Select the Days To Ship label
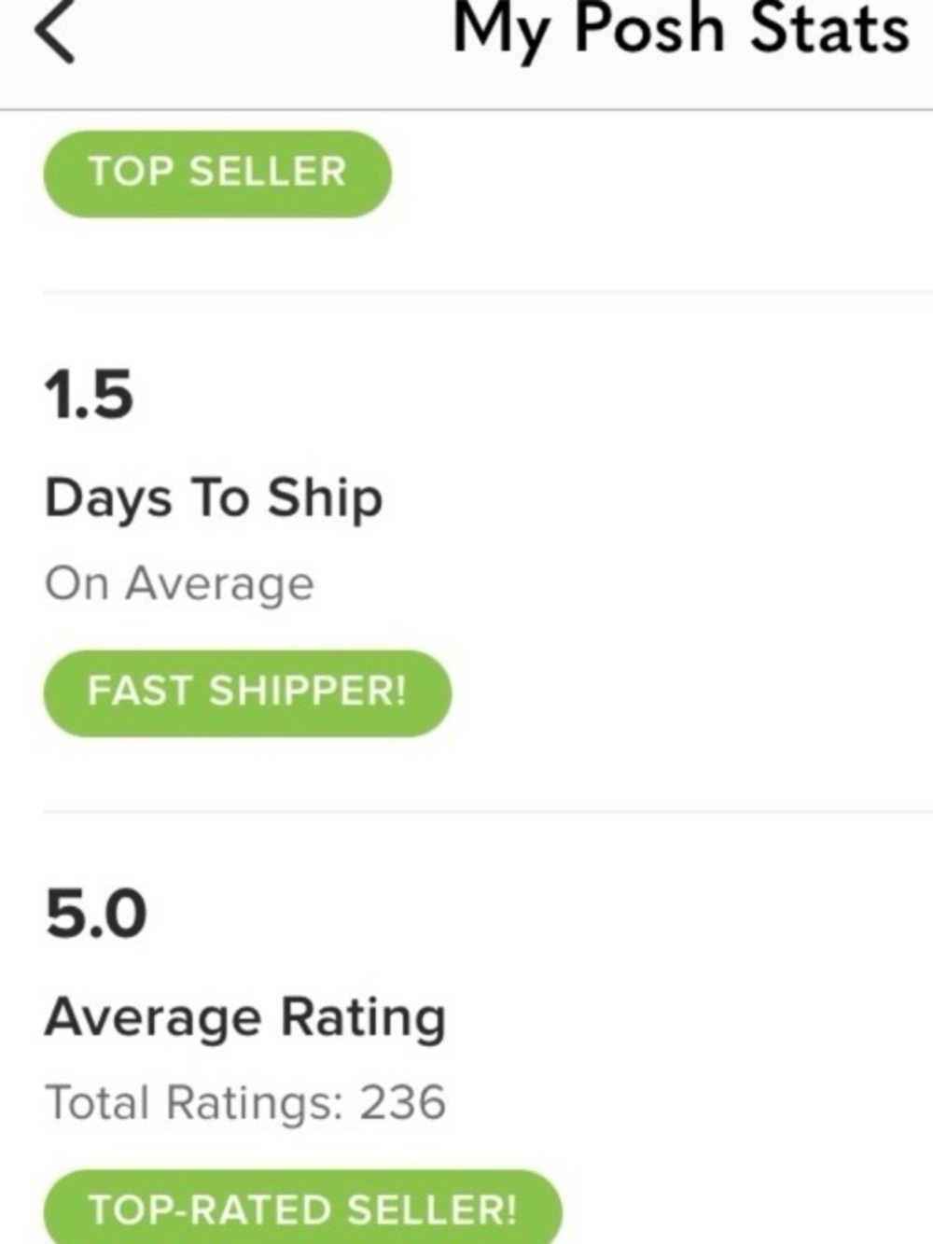Viewport: 933px width, 1244px height. pyautogui.click(x=215, y=496)
